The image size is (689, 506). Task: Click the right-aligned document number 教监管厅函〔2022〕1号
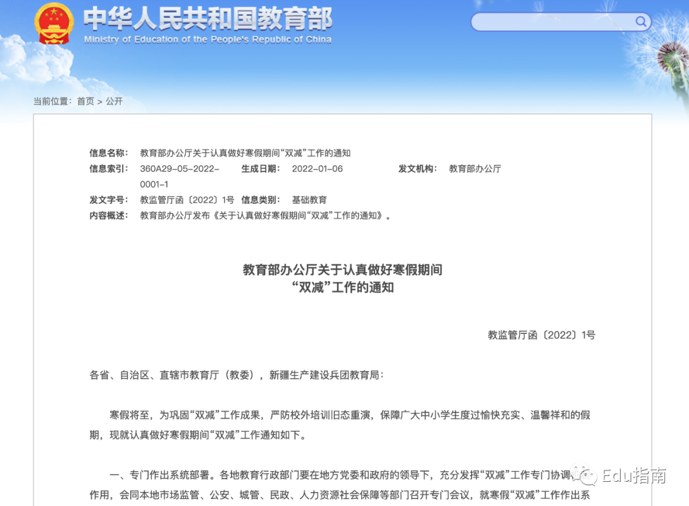point(542,335)
